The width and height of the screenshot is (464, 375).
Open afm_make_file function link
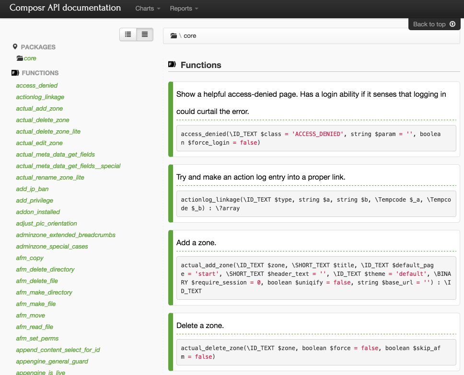click(36, 304)
